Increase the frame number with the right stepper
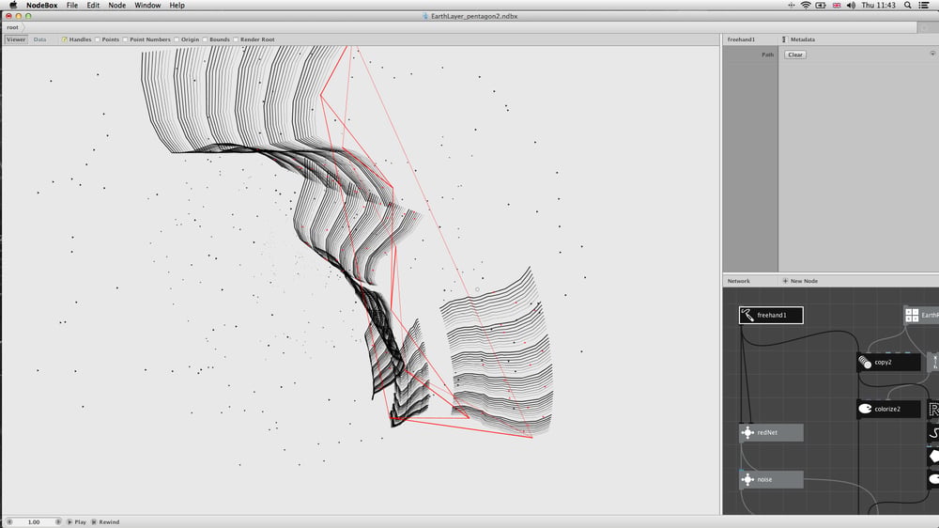Screen dimensions: 939x528 click(x=58, y=522)
